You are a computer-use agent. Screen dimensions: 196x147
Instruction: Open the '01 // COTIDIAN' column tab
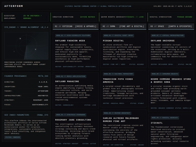[75, 26]
